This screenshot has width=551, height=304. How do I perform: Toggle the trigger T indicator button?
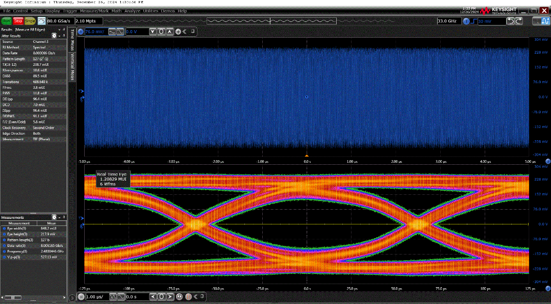click(x=466, y=21)
